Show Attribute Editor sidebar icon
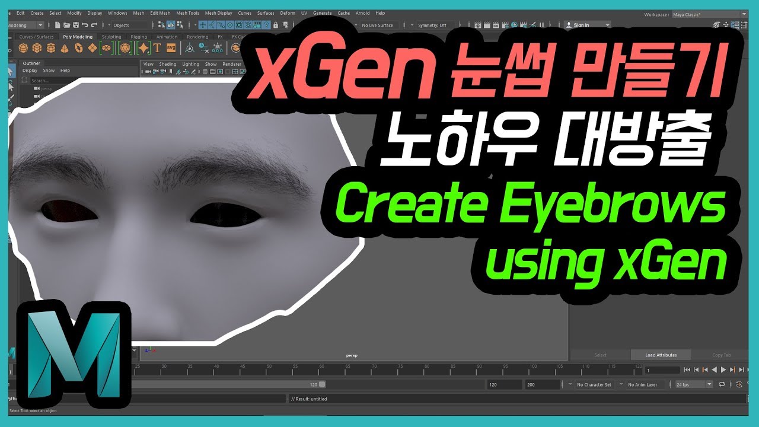The width and height of the screenshot is (759, 427). point(735,25)
